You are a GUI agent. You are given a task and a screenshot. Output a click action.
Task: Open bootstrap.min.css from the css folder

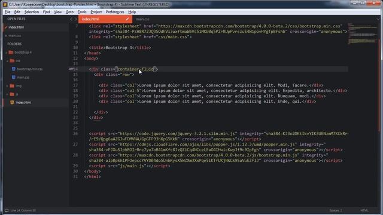pos(29,69)
